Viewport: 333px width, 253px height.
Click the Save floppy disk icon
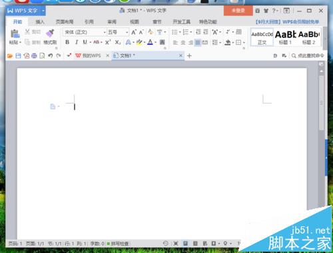pos(18,55)
